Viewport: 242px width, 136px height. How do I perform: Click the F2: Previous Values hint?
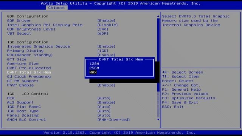[x=185, y=94]
